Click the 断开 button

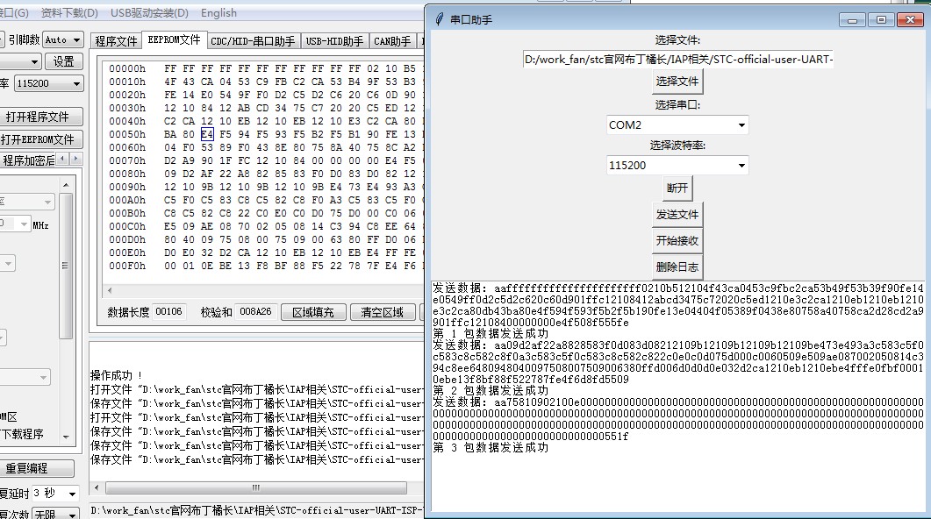tap(677, 188)
